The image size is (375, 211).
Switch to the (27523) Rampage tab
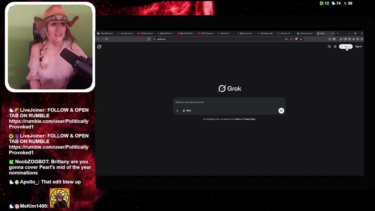click(x=206, y=33)
